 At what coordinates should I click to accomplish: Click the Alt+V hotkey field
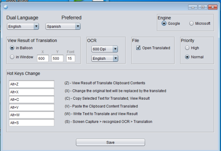pos(32,107)
